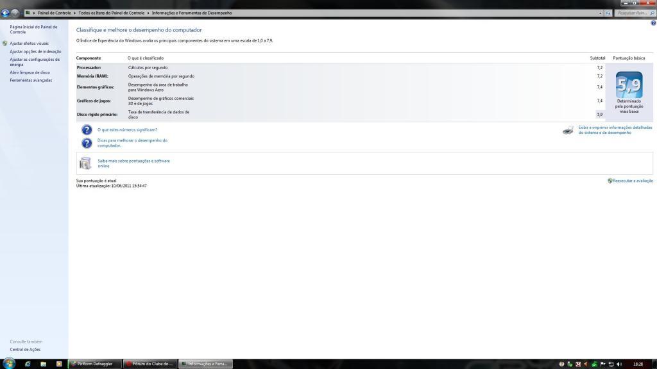Click 'Última atualização: 10/06/2011 15:54:47' text

click(x=112, y=186)
